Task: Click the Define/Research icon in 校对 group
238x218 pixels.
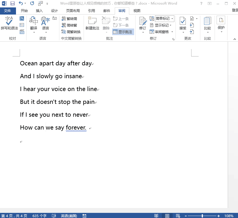Action: click(22, 19)
